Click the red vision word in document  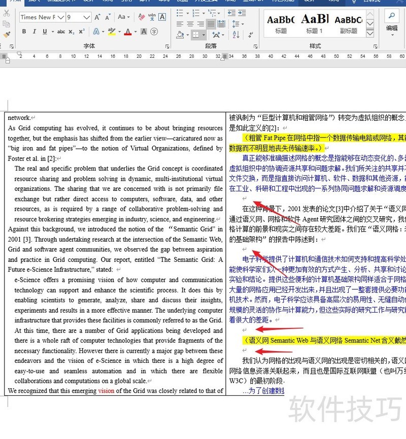point(106,391)
